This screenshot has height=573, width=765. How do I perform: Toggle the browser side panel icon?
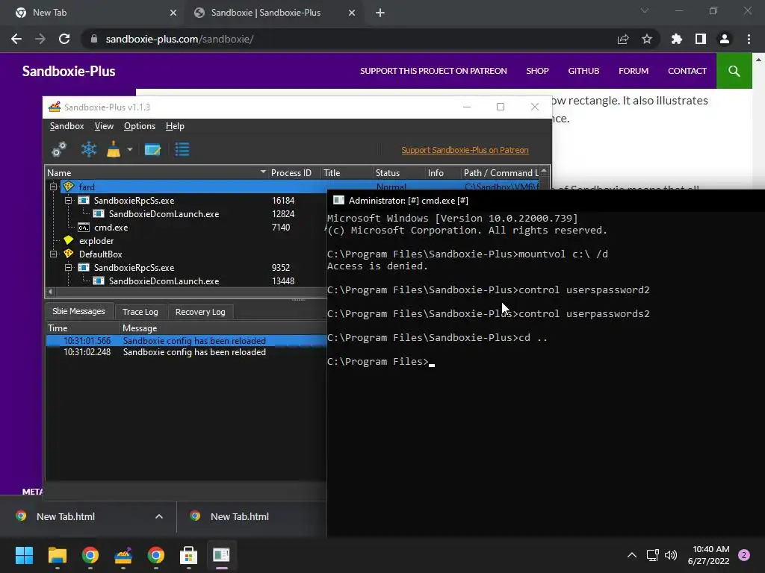coord(701,39)
